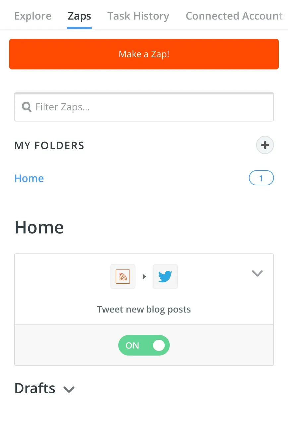Open the Home folder link
This screenshot has height=424, width=288.
[29, 178]
